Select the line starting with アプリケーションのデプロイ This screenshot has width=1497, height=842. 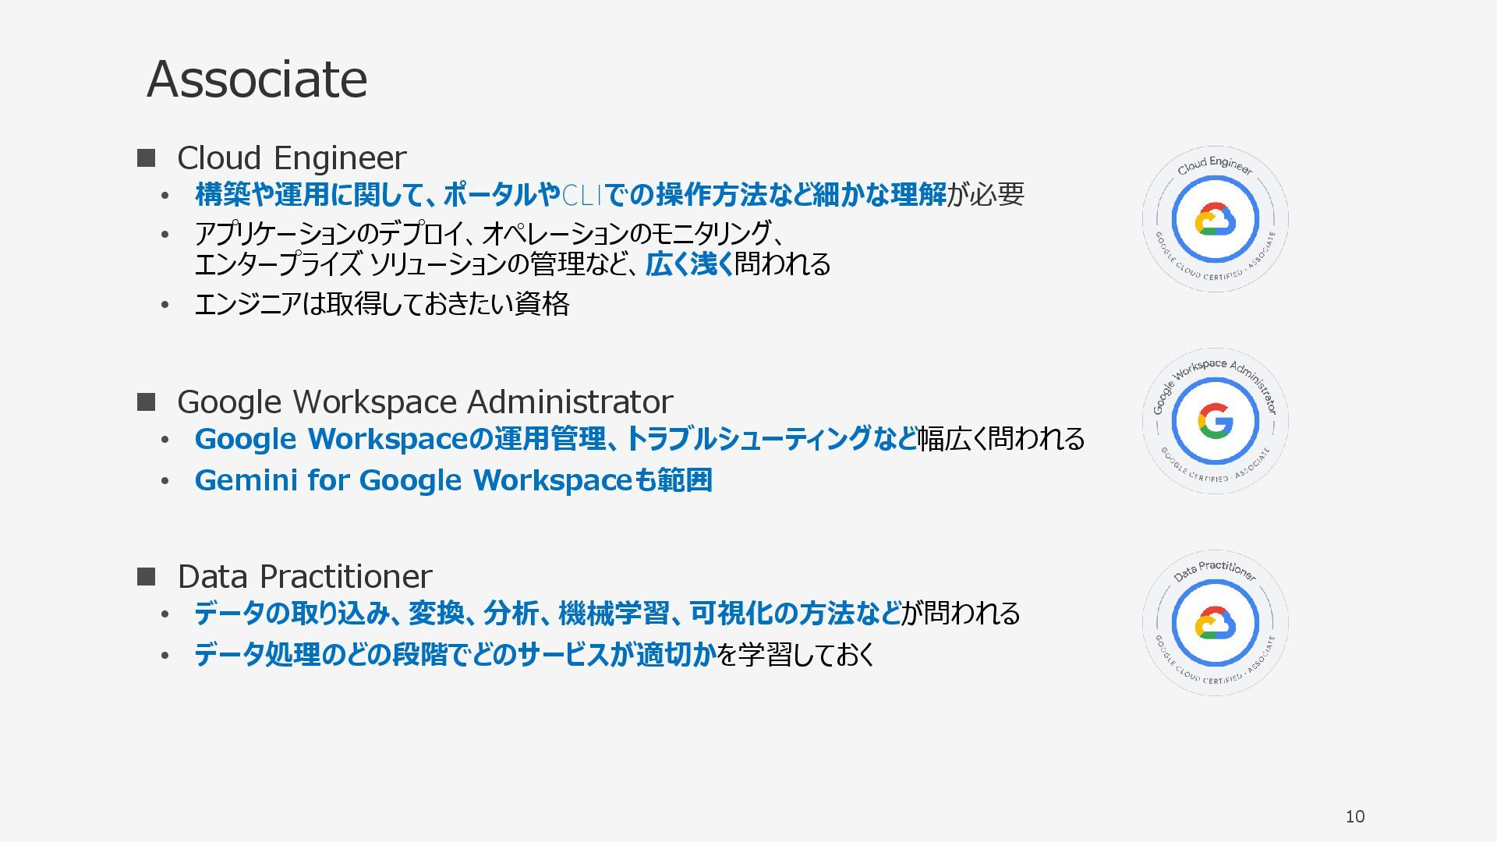point(488,233)
